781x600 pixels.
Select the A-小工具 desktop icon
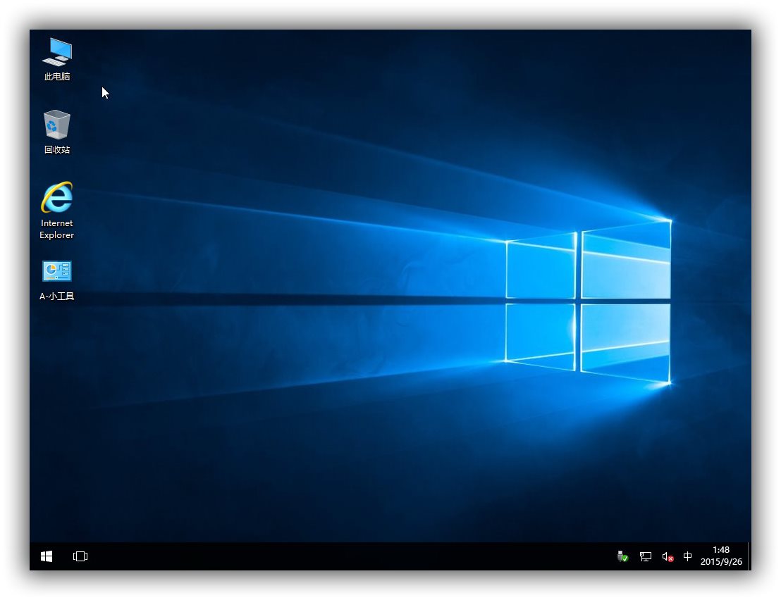pyautogui.click(x=57, y=281)
